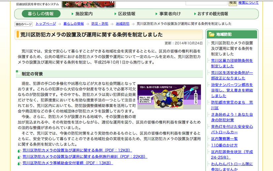
Task: Click the folder icon next to 地域防犯
Action: 211,34
